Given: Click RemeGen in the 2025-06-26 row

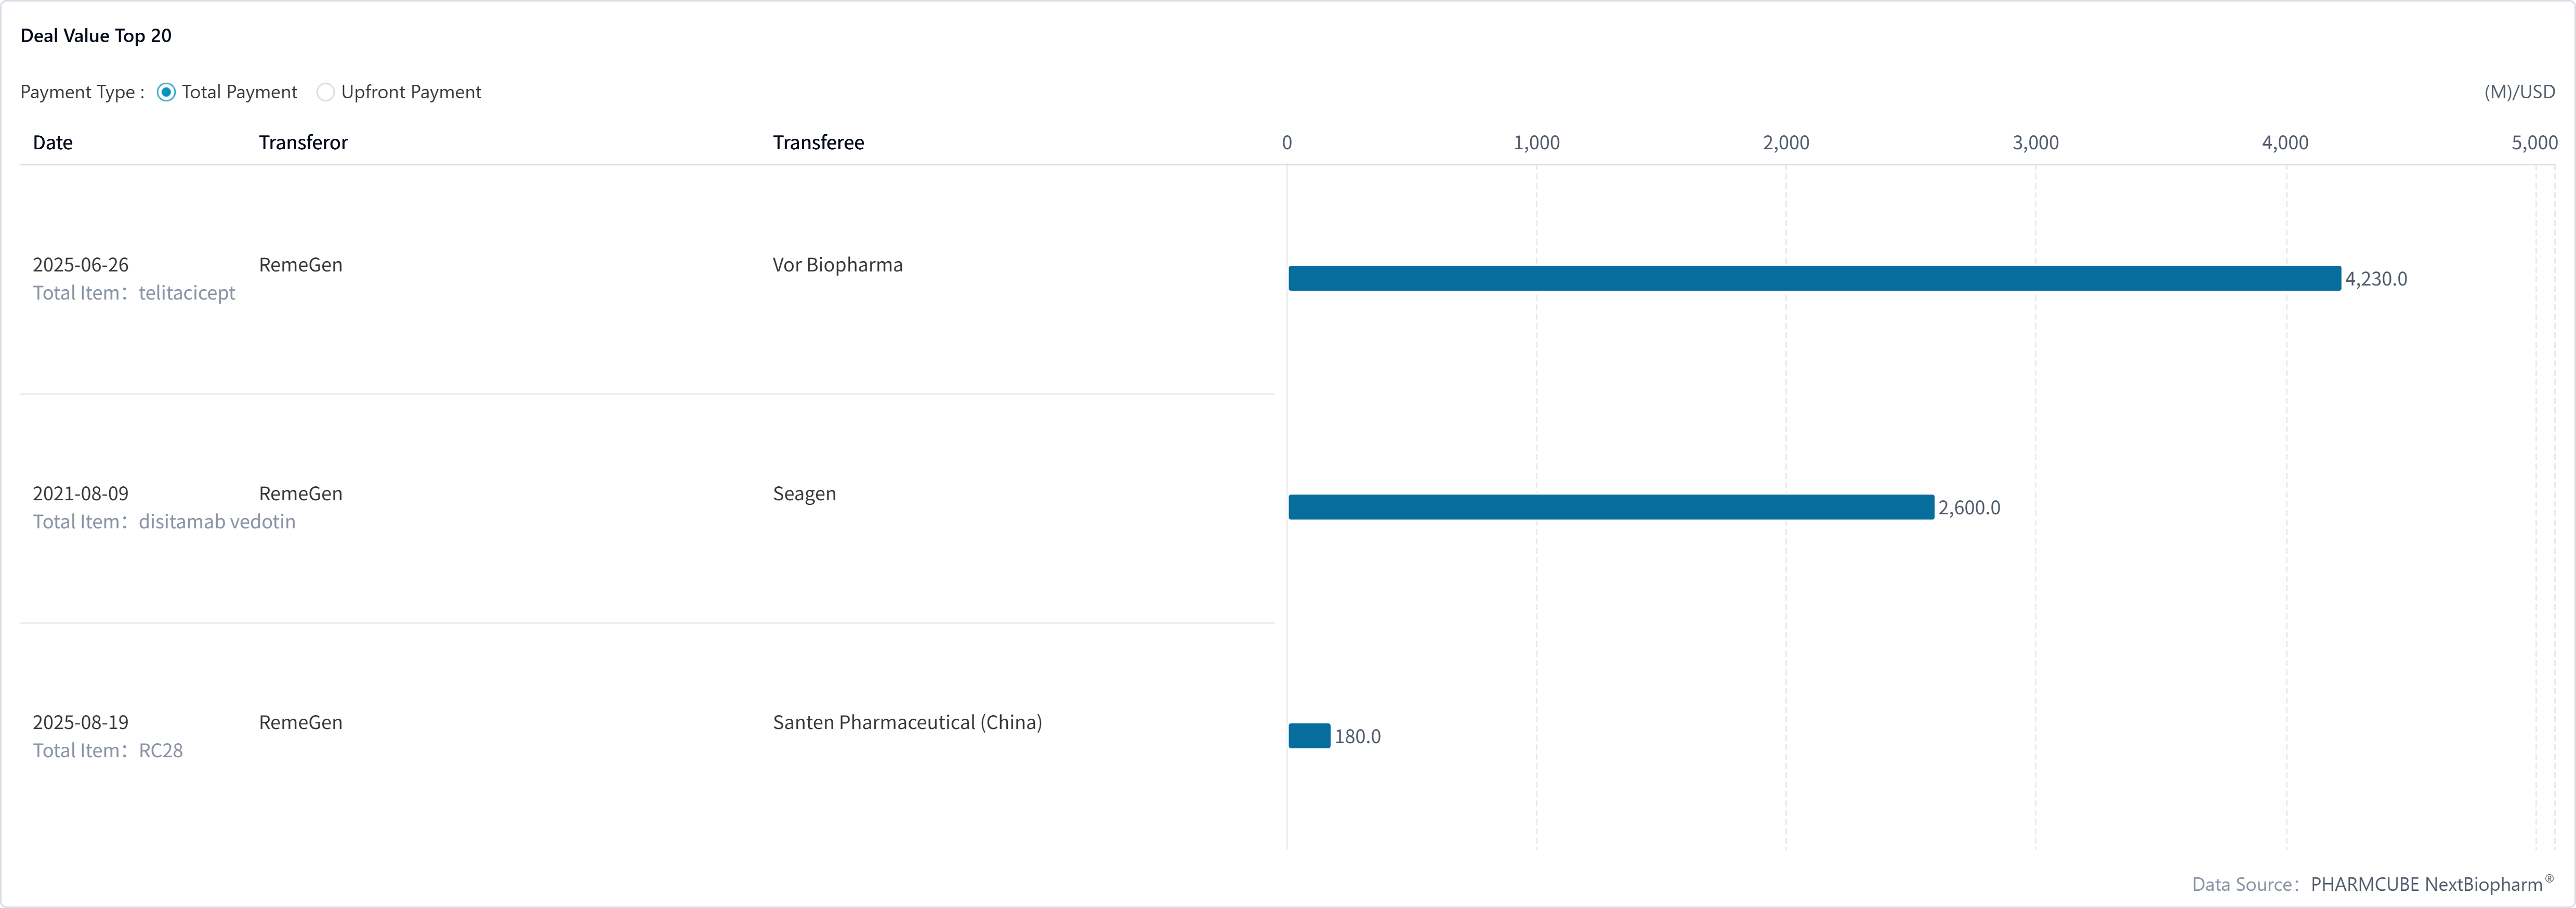Looking at the screenshot, I should 300,265.
